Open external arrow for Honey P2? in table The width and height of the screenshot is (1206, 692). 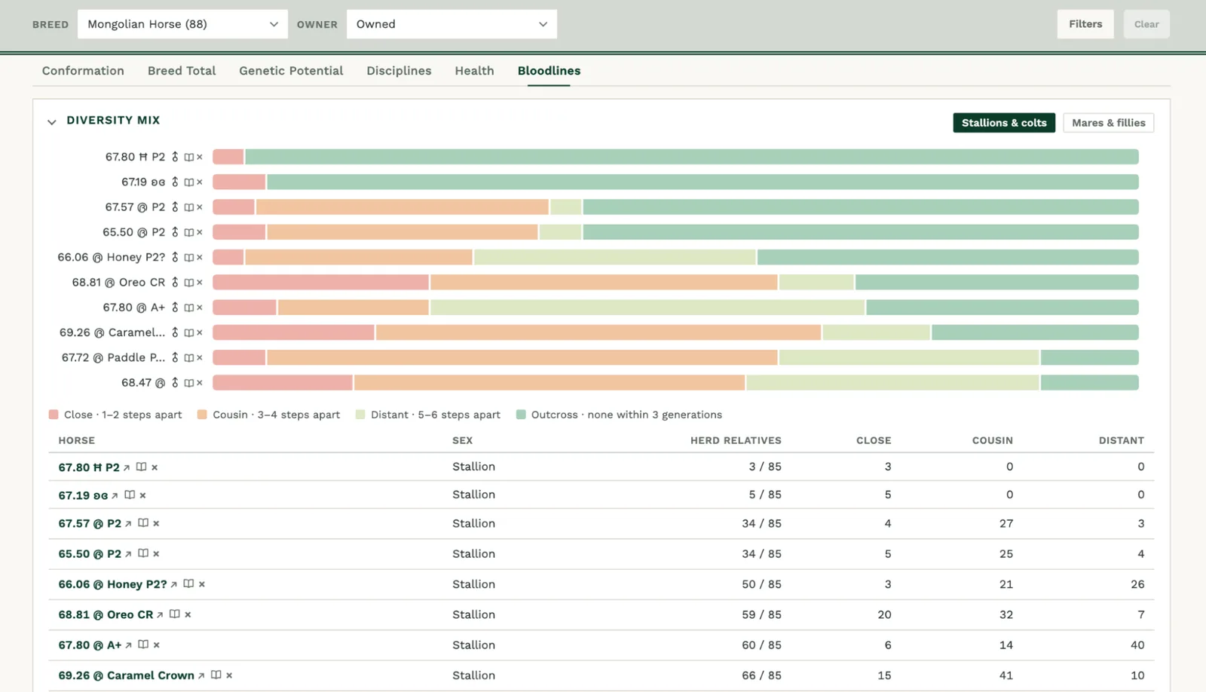click(174, 585)
